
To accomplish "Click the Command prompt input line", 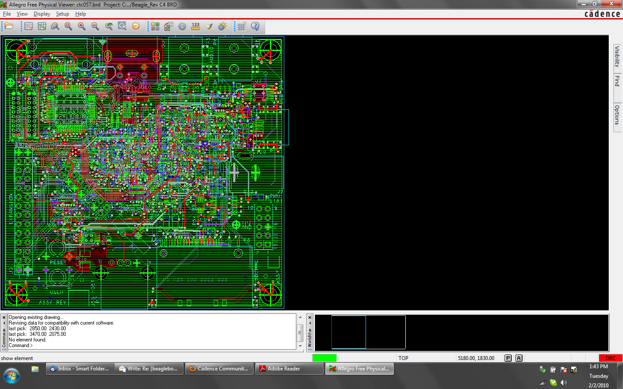I will (151, 345).
